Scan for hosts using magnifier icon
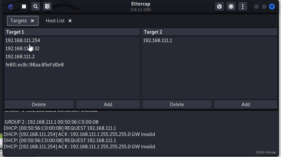This screenshot has width=281, height=157. pyautogui.click(x=36, y=6)
